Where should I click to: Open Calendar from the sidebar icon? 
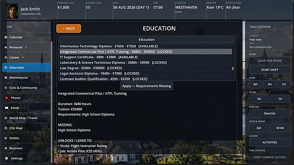click(x=6, y=37)
